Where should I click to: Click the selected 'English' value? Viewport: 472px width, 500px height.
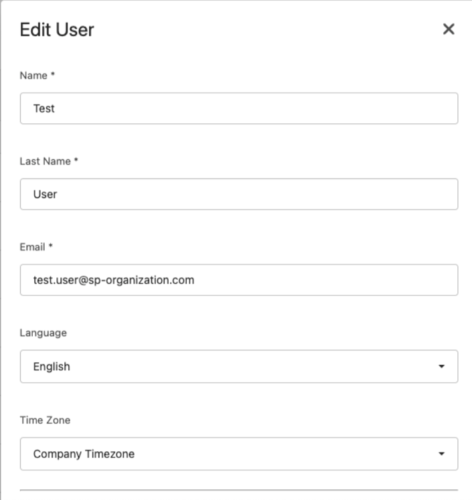coord(52,367)
